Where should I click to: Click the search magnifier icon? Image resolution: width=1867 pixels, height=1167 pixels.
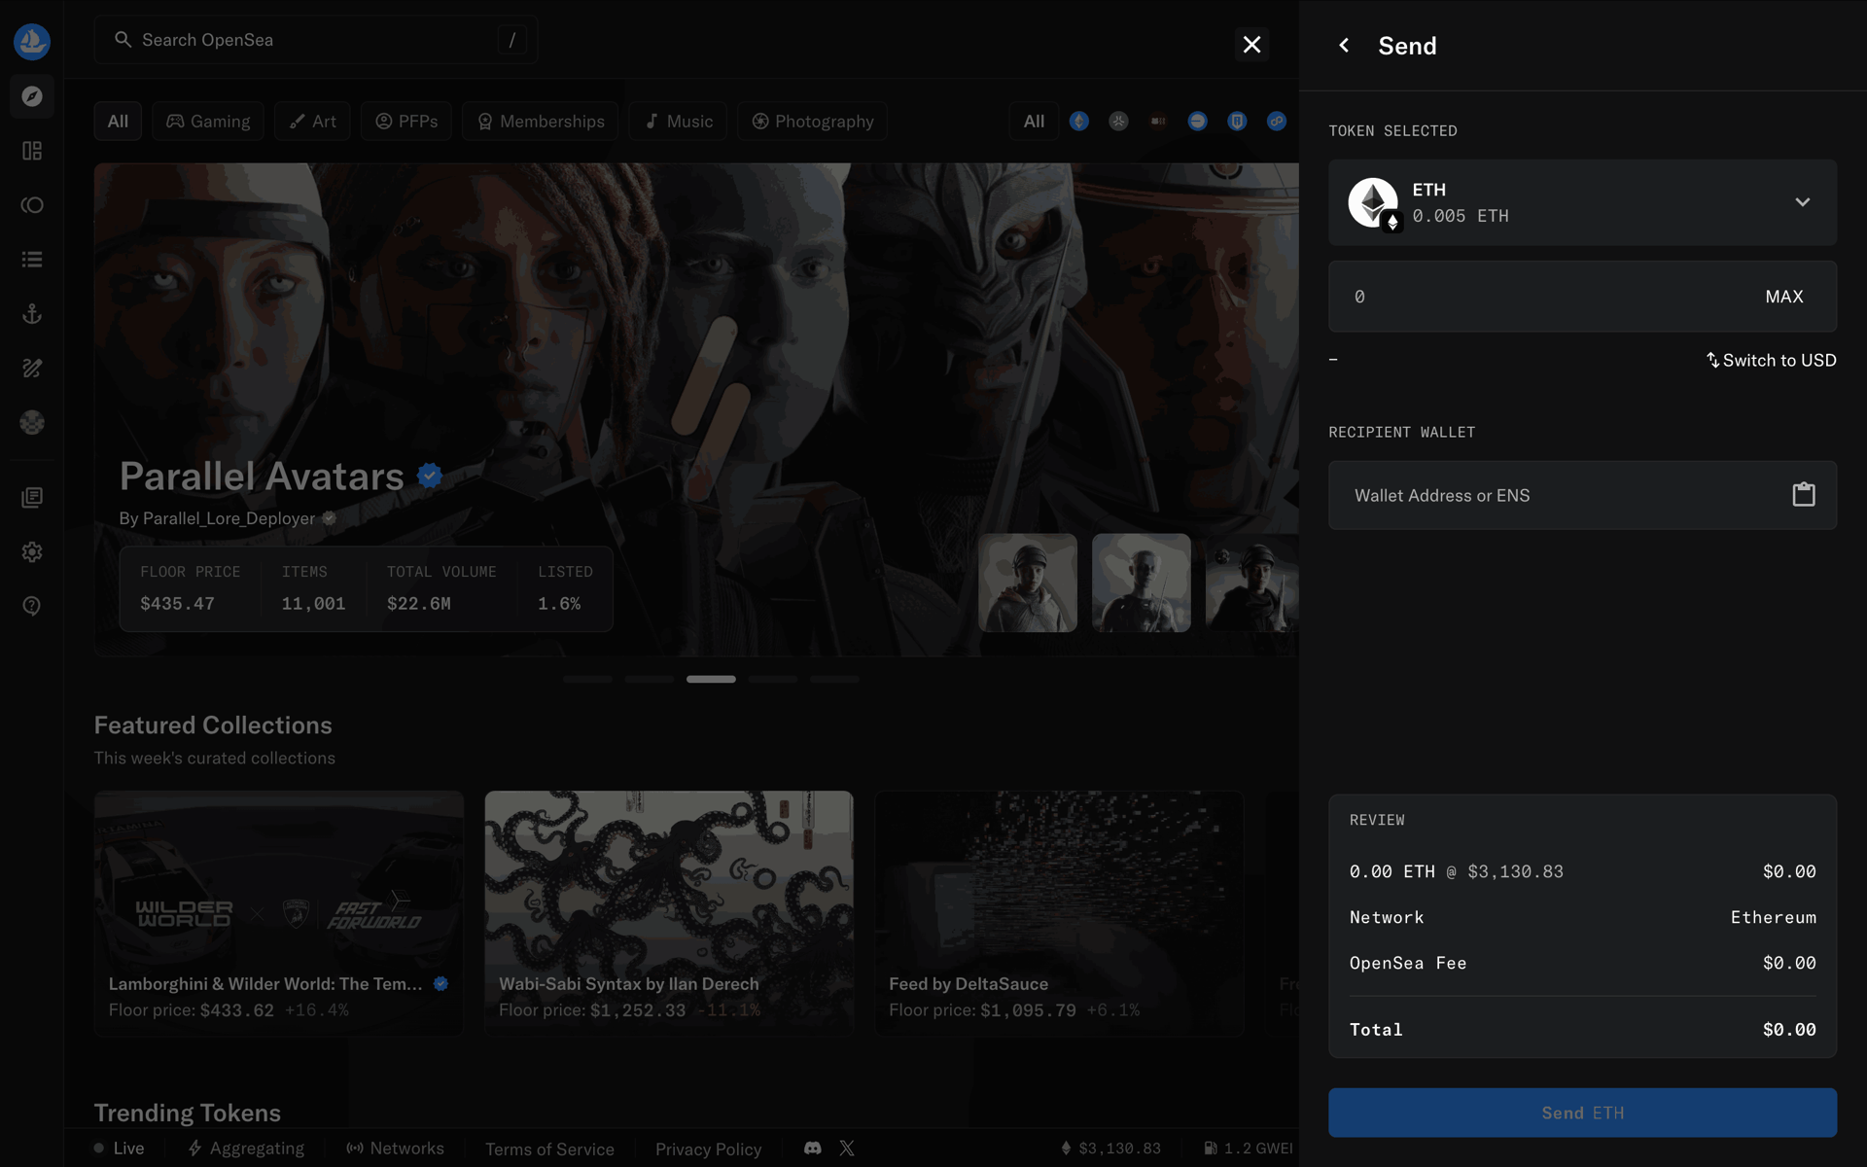(123, 40)
